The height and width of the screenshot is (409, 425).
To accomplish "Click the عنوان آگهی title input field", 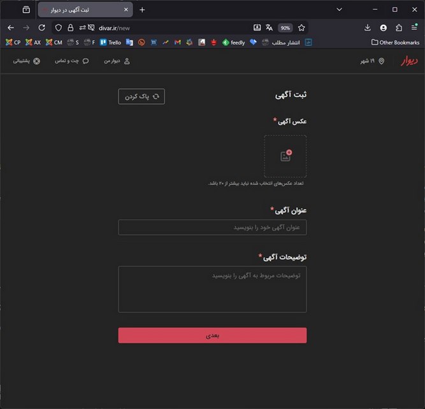I will pos(213,227).
